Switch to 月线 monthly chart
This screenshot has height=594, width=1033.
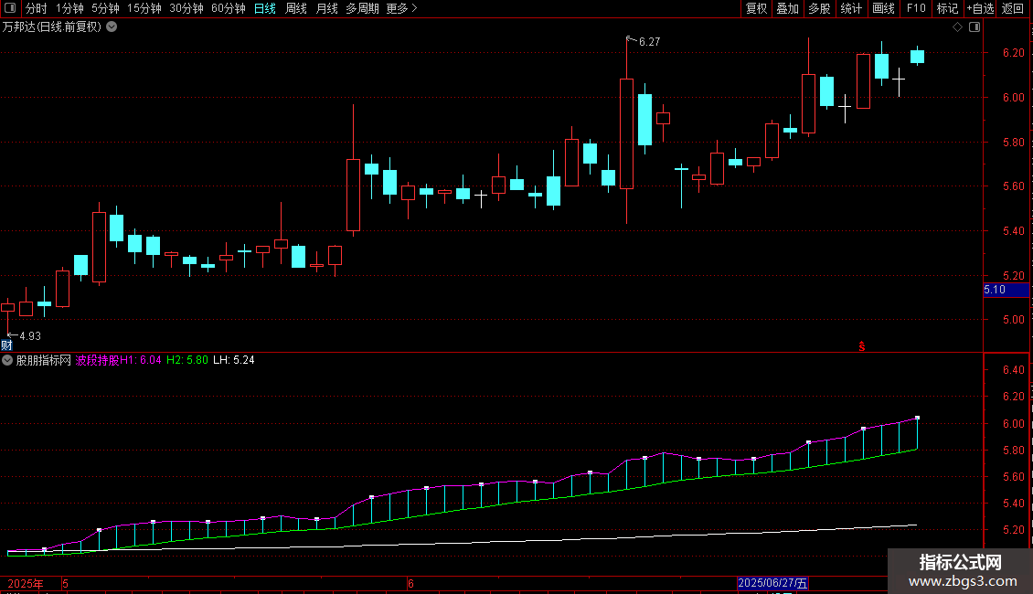[x=326, y=8]
